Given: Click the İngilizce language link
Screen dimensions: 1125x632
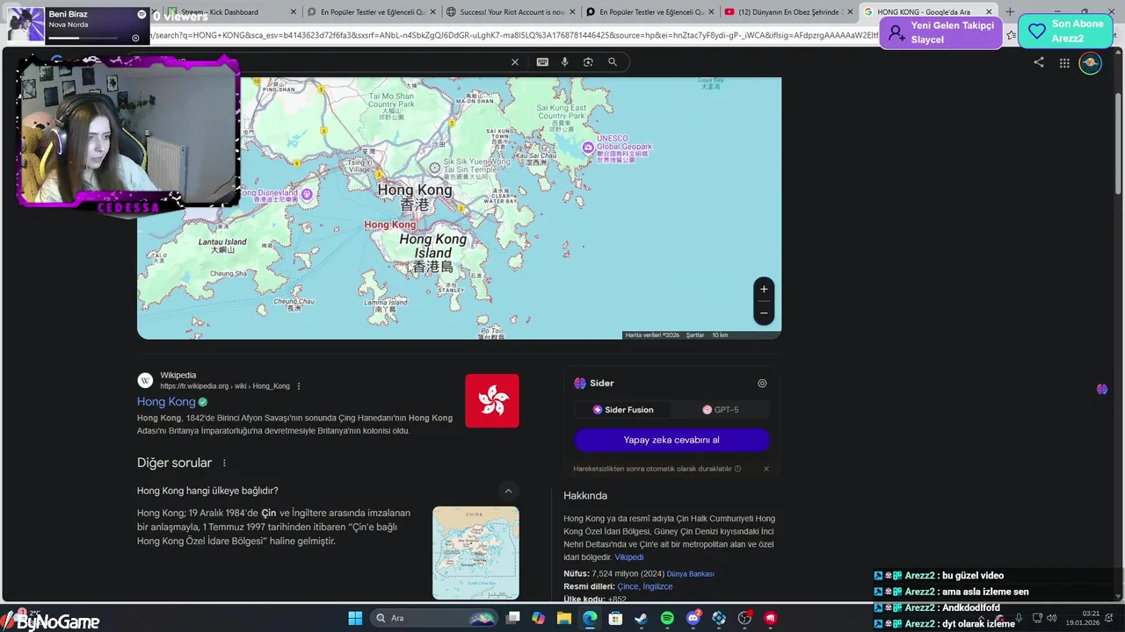Looking at the screenshot, I should [657, 586].
